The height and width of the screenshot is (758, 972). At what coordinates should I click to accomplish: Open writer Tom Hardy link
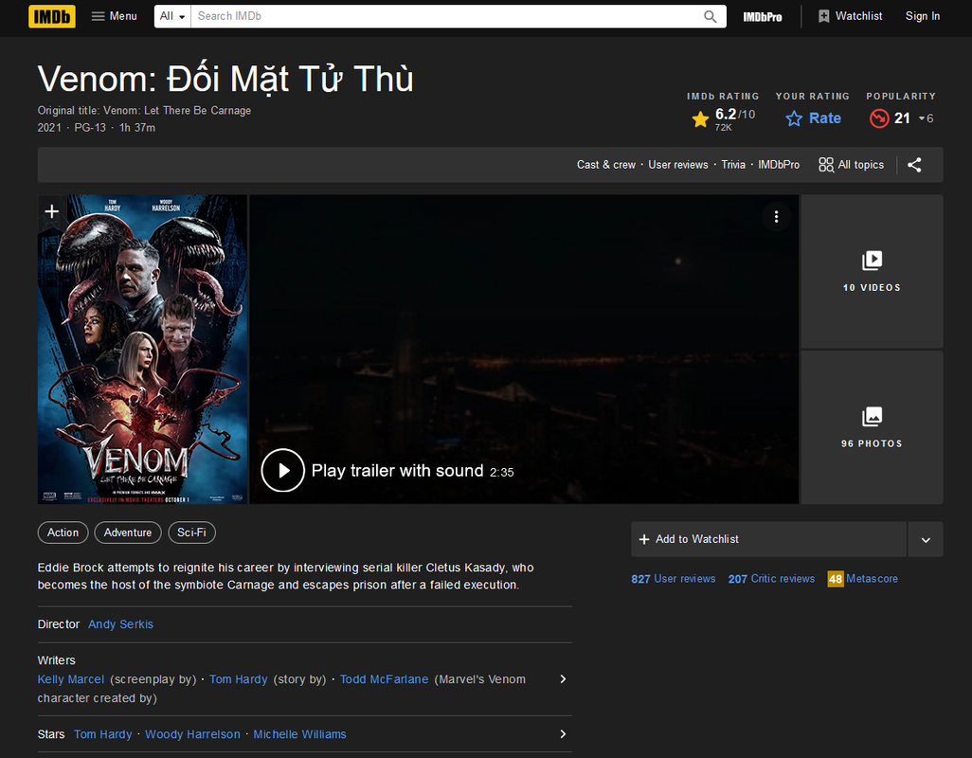238,679
